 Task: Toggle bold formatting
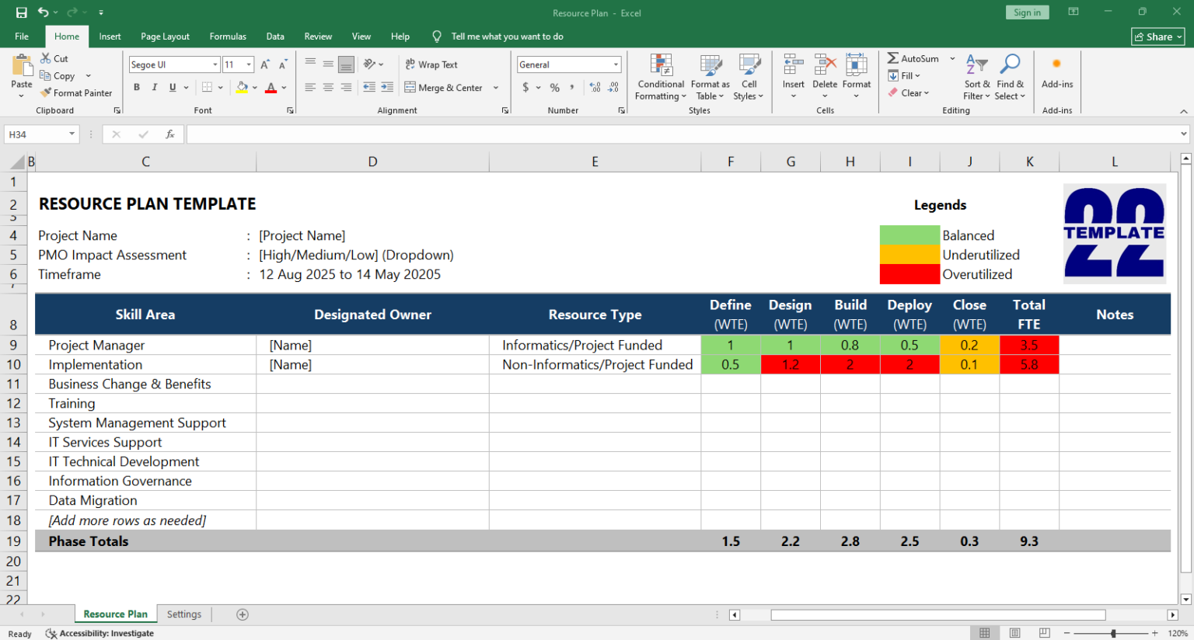pyautogui.click(x=137, y=88)
